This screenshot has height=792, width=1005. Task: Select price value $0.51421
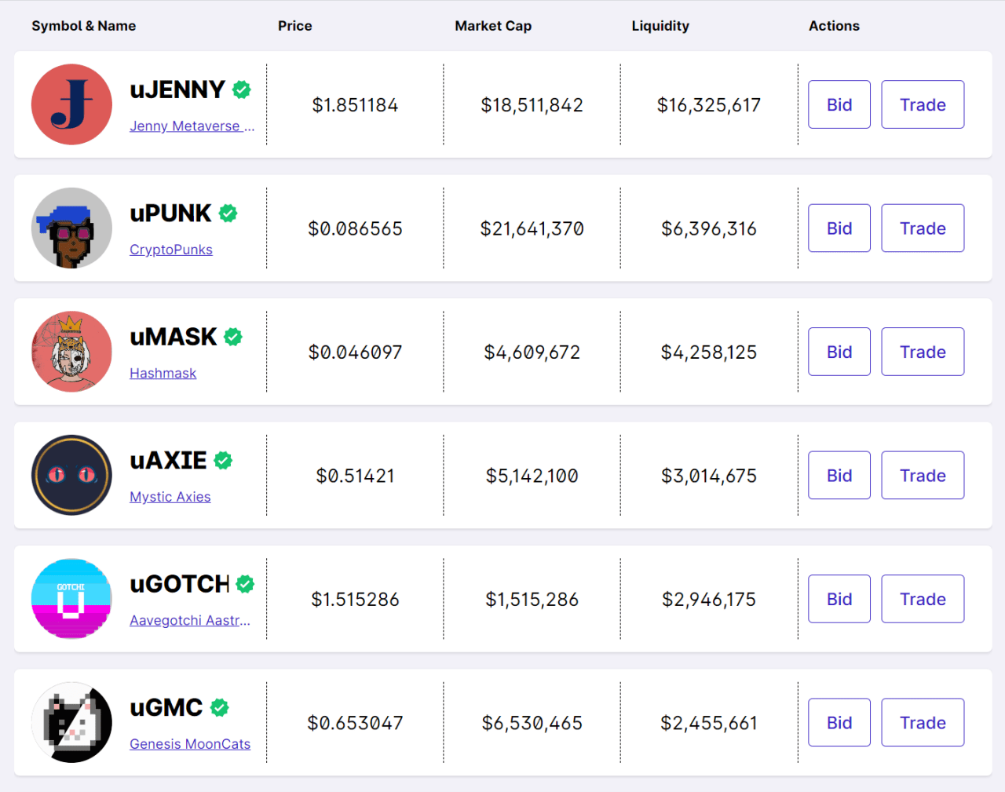pyautogui.click(x=355, y=476)
